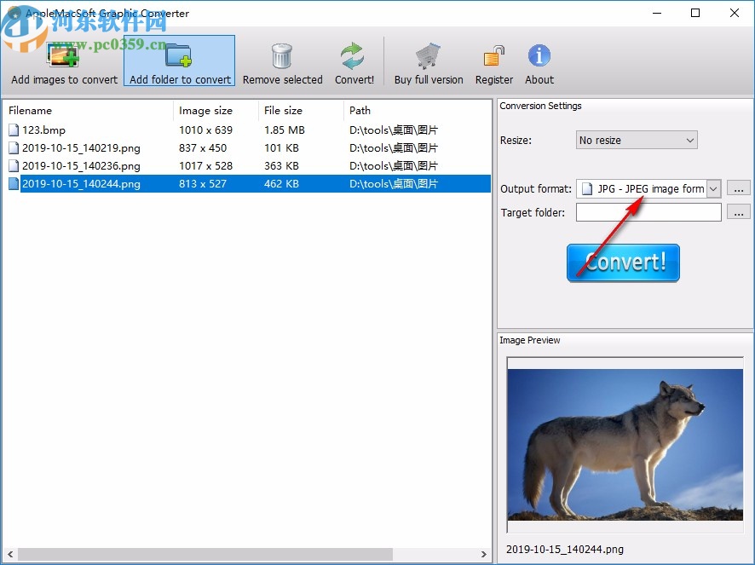755x565 pixels.
Task: Click inside the Target folder input field
Action: [648, 212]
